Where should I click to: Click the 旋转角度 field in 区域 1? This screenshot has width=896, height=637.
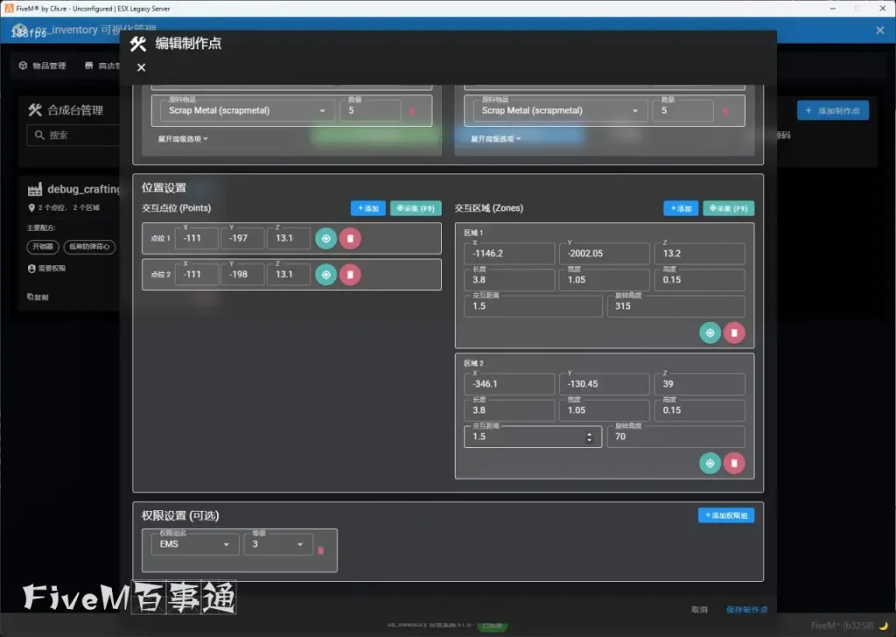coord(675,306)
